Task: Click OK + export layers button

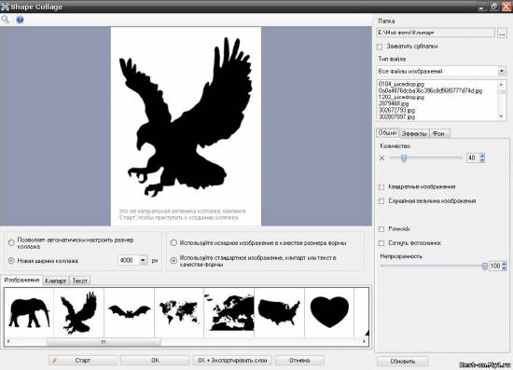Action: [x=232, y=360]
